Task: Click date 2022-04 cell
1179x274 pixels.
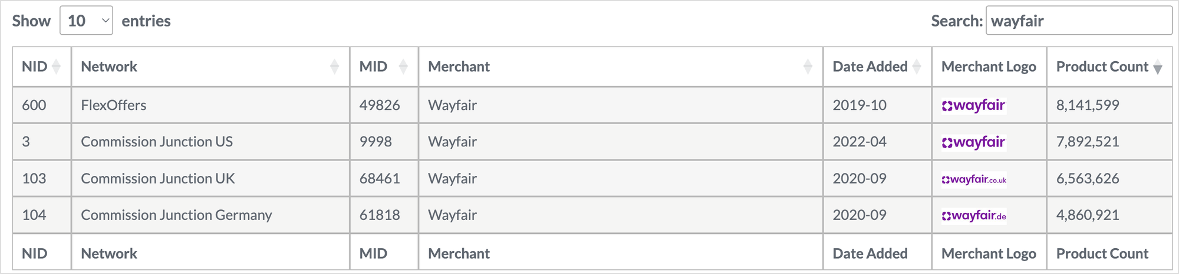Action: pos(859,142)
